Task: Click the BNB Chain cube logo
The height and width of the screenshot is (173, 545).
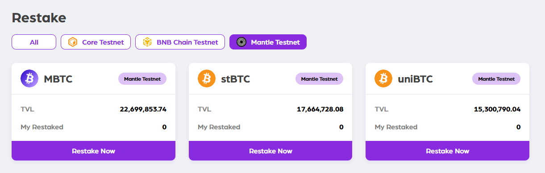Action: click(x=147, y=42)
